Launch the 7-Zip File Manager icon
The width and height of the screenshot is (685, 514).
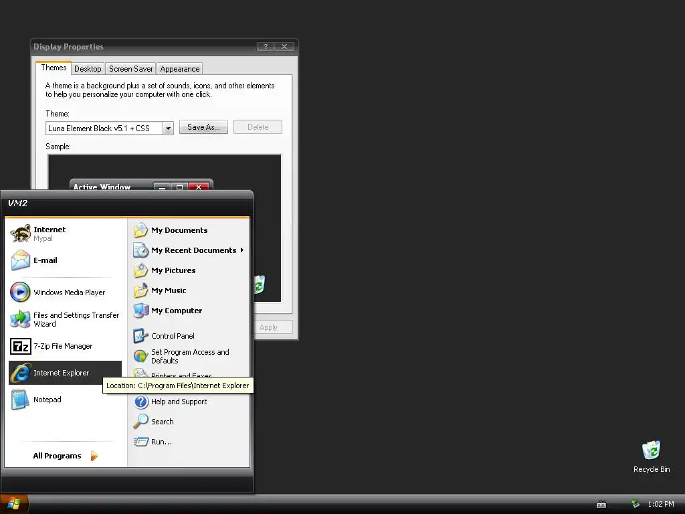(x=20, y=346)
